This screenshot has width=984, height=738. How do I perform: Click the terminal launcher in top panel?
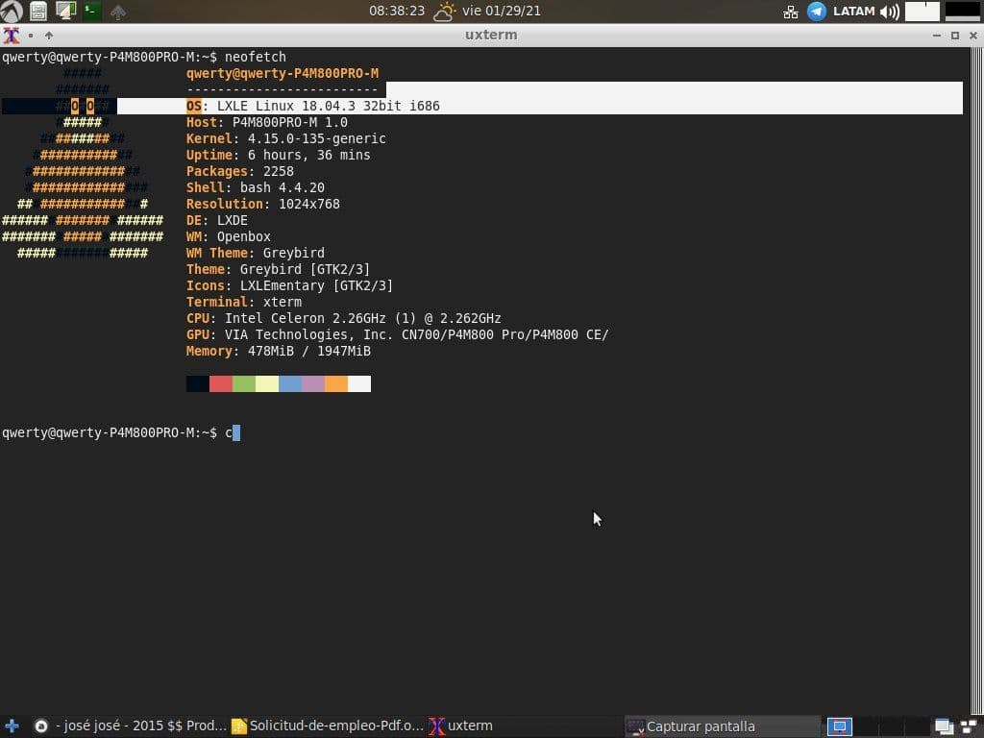coord(91,12)
